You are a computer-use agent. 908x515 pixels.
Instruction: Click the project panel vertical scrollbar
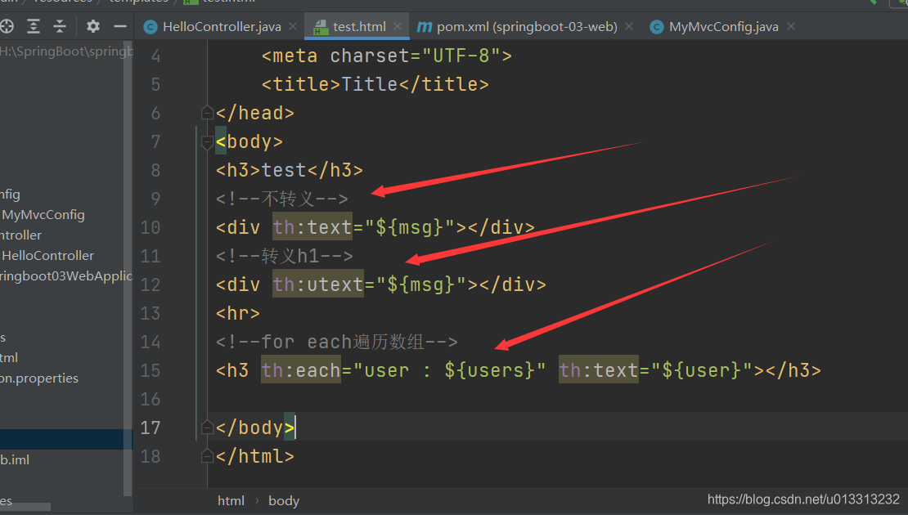[x=128, y=269]
